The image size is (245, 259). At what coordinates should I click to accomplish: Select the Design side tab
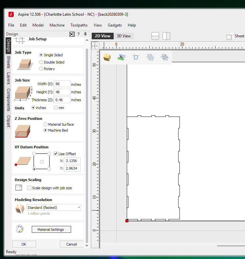(9, 46)
